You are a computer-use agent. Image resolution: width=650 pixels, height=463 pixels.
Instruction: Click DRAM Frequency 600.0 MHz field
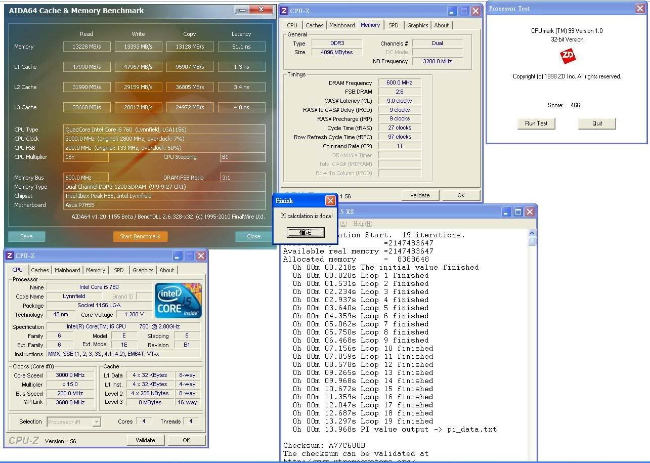[x=400, y=82]
